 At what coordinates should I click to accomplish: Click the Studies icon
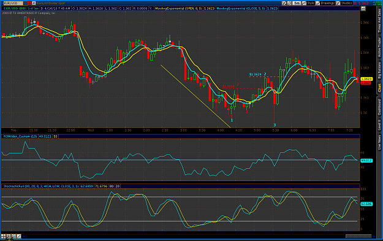[338, 3]
